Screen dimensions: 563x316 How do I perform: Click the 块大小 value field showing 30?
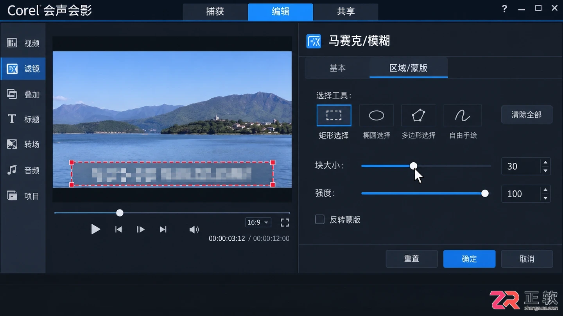[521, 166]
